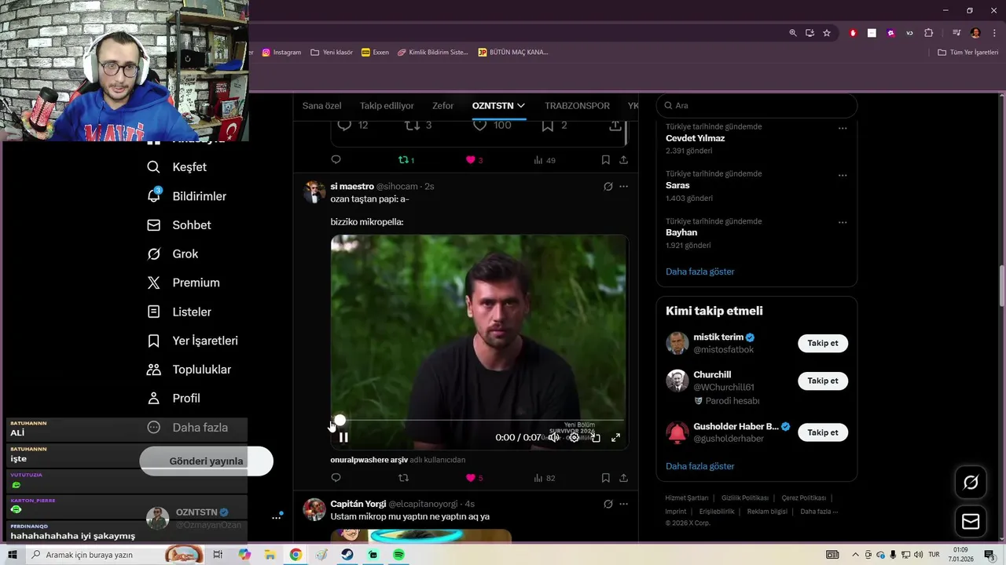Click Windows Start button

pyautogui.click(x=13, y=555)
